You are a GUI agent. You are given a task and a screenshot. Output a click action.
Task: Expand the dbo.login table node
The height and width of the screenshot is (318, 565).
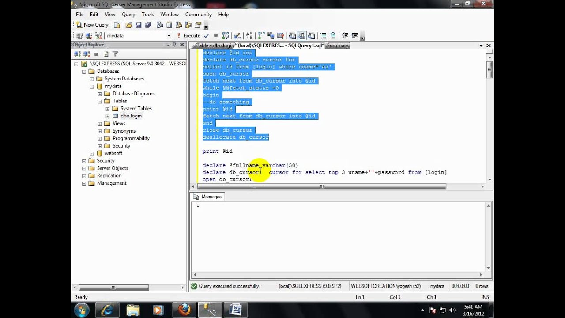point(107,116)
